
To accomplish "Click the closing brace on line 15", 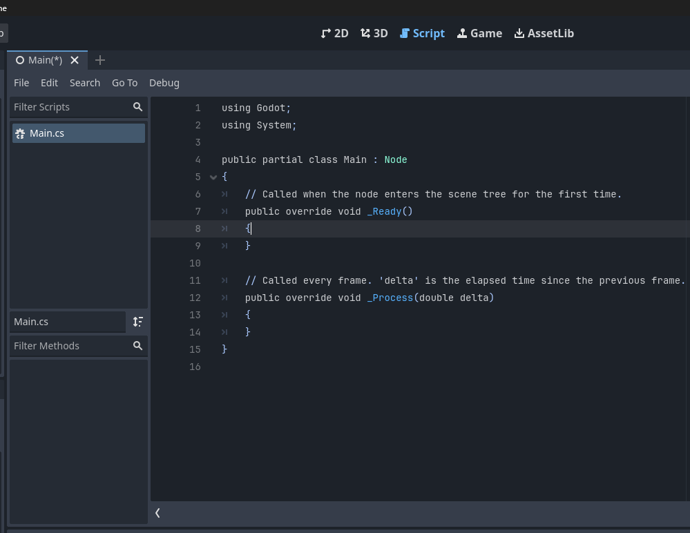I will (224, 349).
